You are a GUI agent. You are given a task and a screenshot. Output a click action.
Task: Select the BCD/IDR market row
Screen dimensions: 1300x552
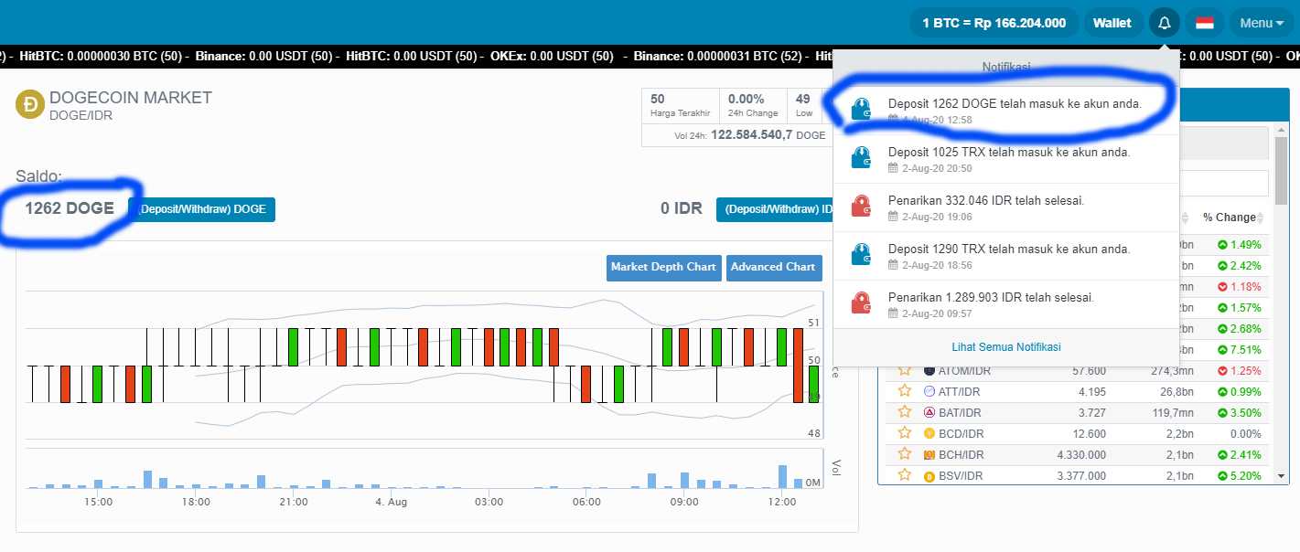pyautogui.click(x=1076, y=433)
